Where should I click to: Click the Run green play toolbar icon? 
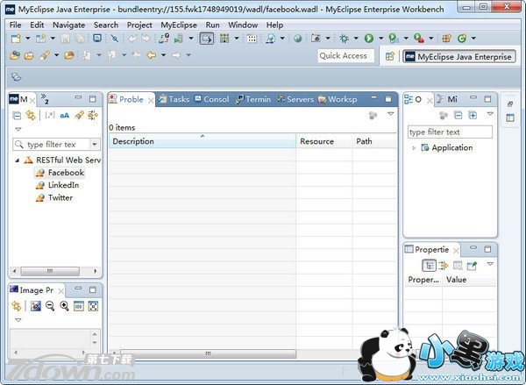pyautogui.click(x=369, y=39)
